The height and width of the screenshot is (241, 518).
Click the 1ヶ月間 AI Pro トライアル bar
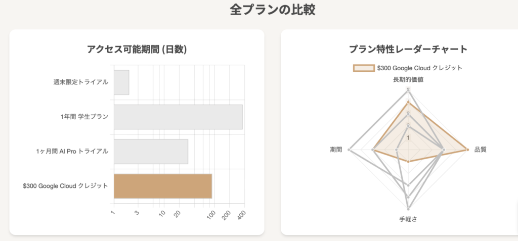[151, 152]
